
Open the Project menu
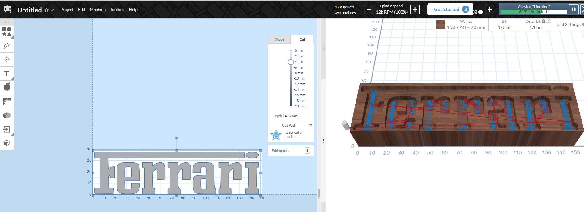coord(67,10)
